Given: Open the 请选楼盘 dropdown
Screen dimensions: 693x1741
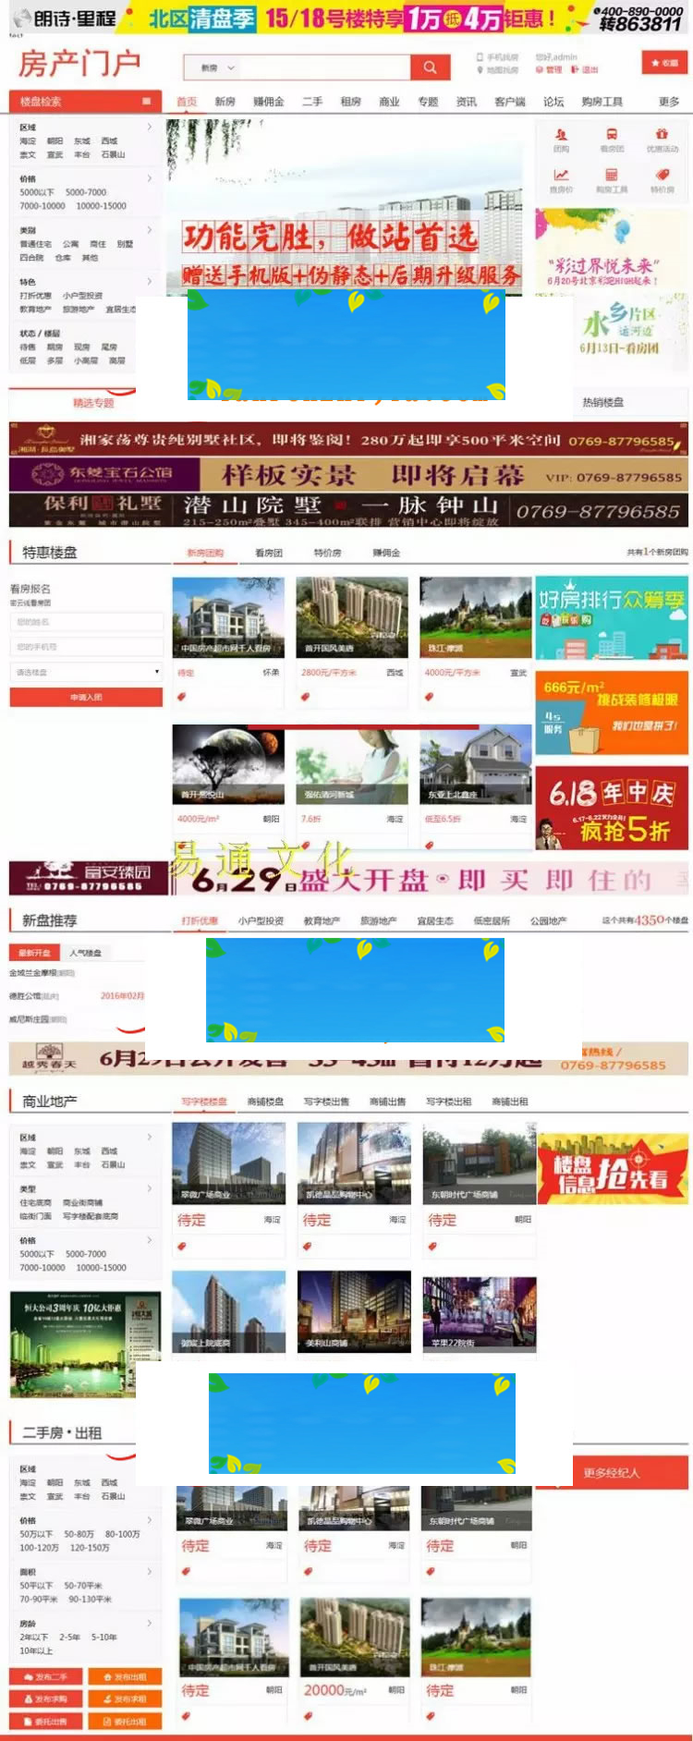Looking at the screenshot, I should (86, 672).
